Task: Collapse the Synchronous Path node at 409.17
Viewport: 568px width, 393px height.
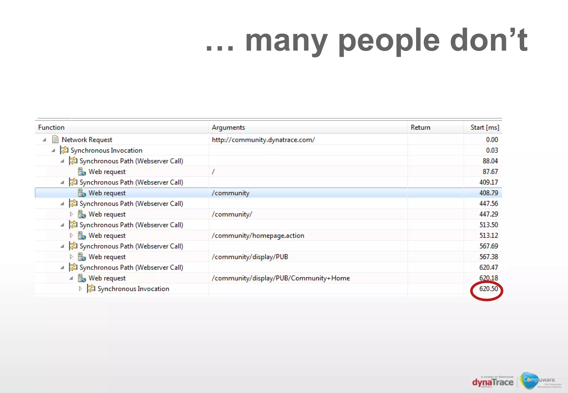Action: point(62,182)
